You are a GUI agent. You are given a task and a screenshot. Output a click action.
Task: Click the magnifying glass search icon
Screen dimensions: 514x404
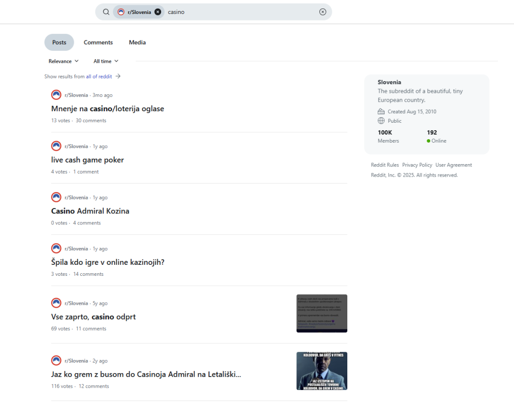(x=106, y=12)
